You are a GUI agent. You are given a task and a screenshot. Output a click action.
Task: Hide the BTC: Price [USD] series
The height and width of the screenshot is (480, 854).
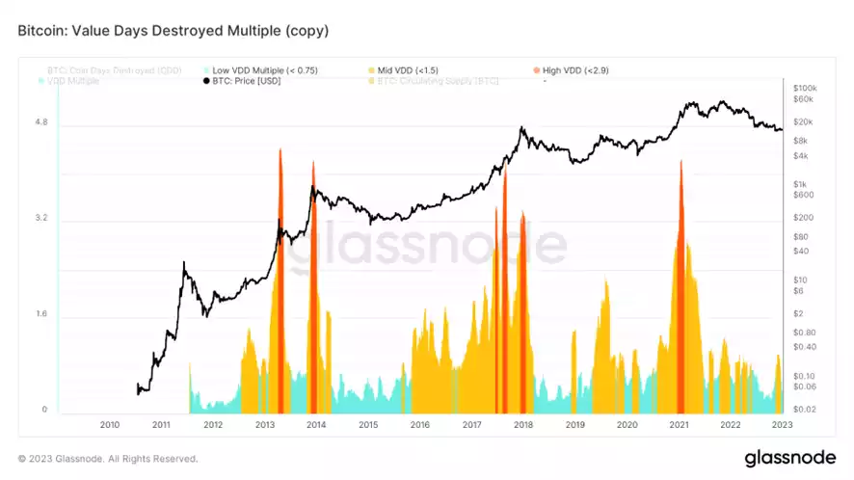[242, 81]
